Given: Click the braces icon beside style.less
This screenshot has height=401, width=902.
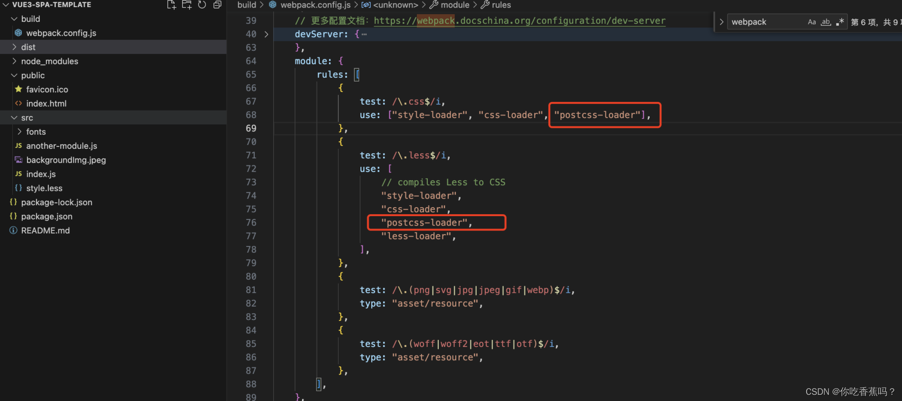Looking at the screenshot, I should (x=18, y=188).
